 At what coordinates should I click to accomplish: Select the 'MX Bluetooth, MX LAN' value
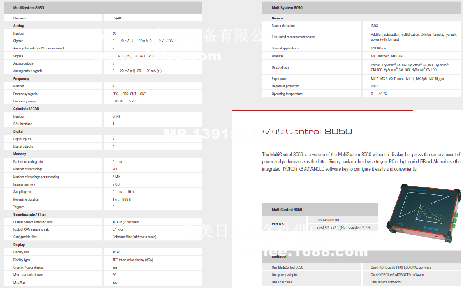tap(387, 56)
